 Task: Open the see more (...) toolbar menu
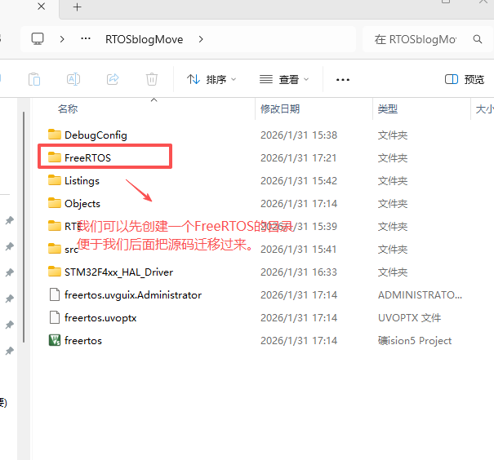(343, 79)
